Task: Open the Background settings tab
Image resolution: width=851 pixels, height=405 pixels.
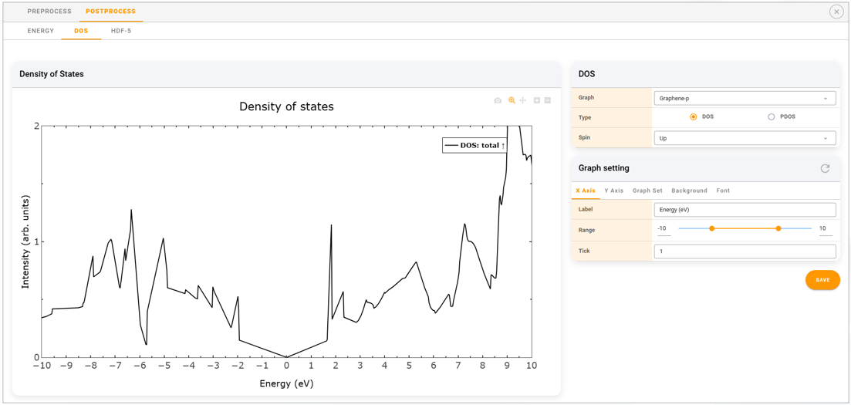Action: point(689,191)
